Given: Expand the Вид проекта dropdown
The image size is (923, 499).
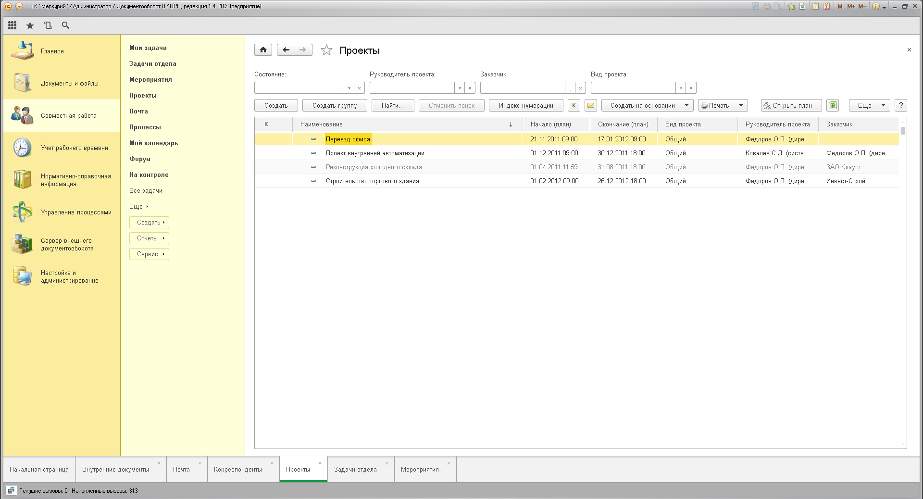Looking at the screenshot, I should pos(681,88).
